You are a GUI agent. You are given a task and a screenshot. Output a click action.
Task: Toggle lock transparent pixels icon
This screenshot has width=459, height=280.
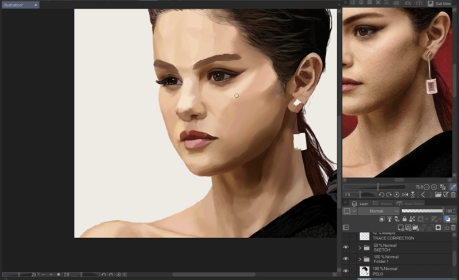[412, 219]
